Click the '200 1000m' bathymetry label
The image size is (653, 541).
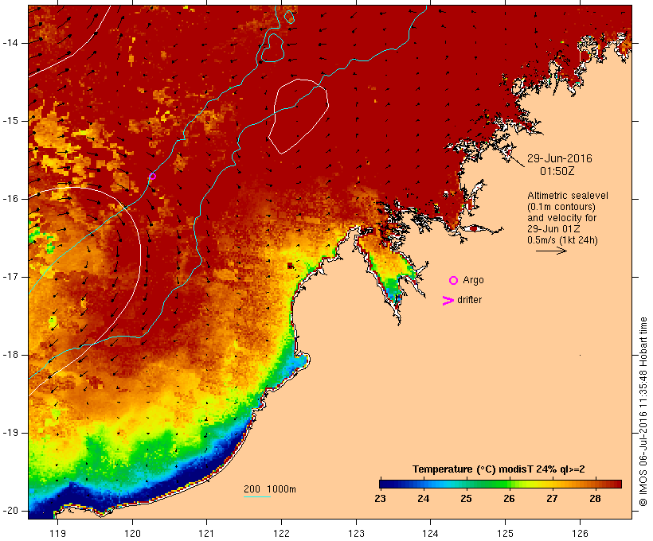[270, 489]
